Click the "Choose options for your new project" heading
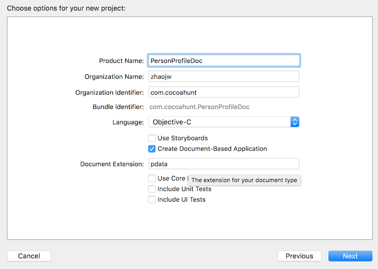The image size is (378, 269). [66, 8]
